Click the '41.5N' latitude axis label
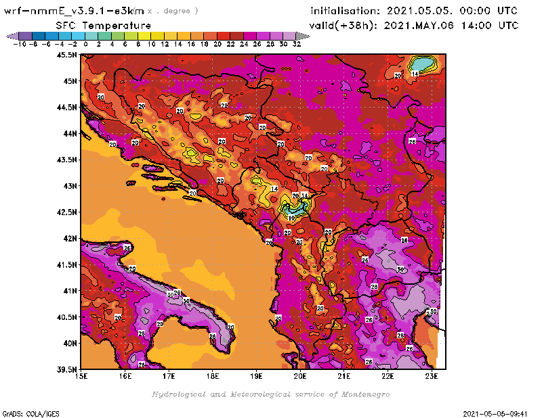This screenshot has width=542, height=418. coord(66,264)
